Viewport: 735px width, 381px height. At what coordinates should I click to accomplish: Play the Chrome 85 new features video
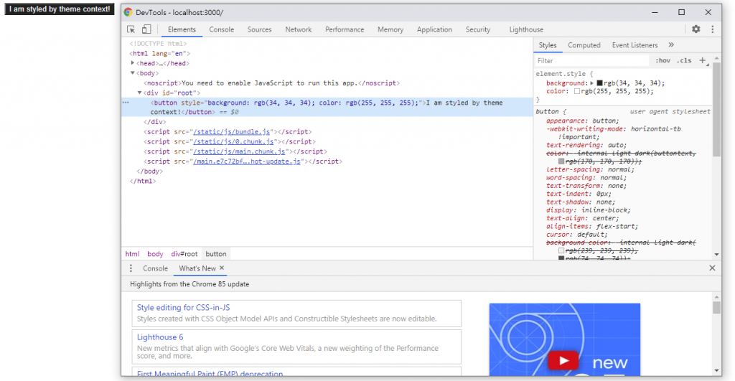(x=563, y=360)
